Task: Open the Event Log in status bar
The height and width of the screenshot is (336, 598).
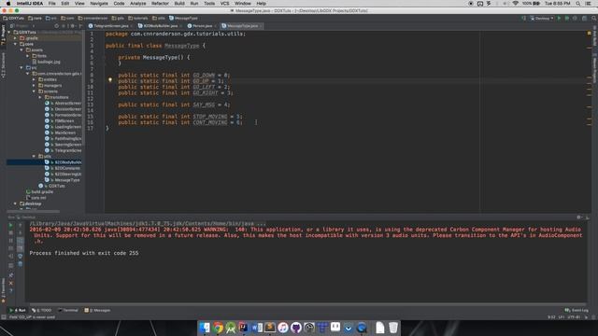Action: [x=577, y=311]
